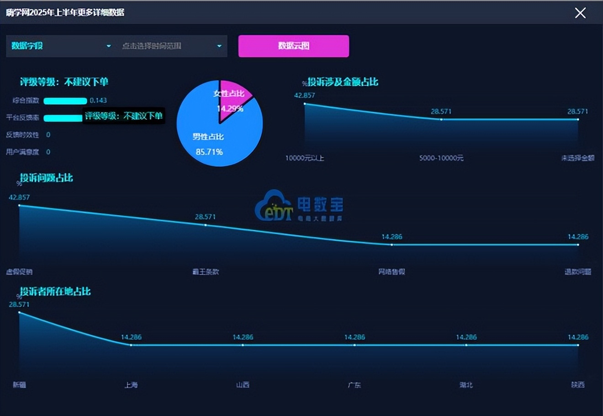
Task: Click the 平台反馈率 cyan bar
Action: (63, 118)
